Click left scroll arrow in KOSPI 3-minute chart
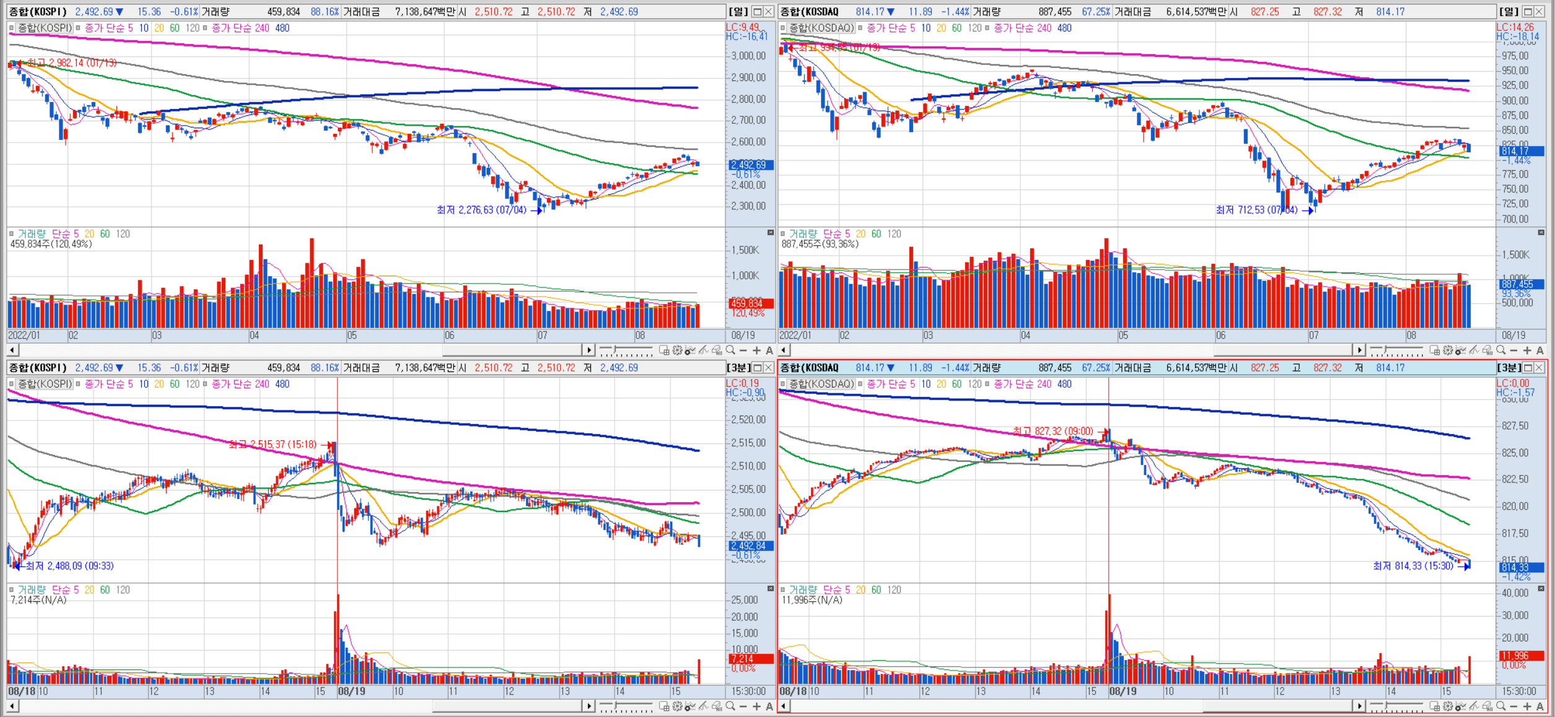 pos(12,706)
